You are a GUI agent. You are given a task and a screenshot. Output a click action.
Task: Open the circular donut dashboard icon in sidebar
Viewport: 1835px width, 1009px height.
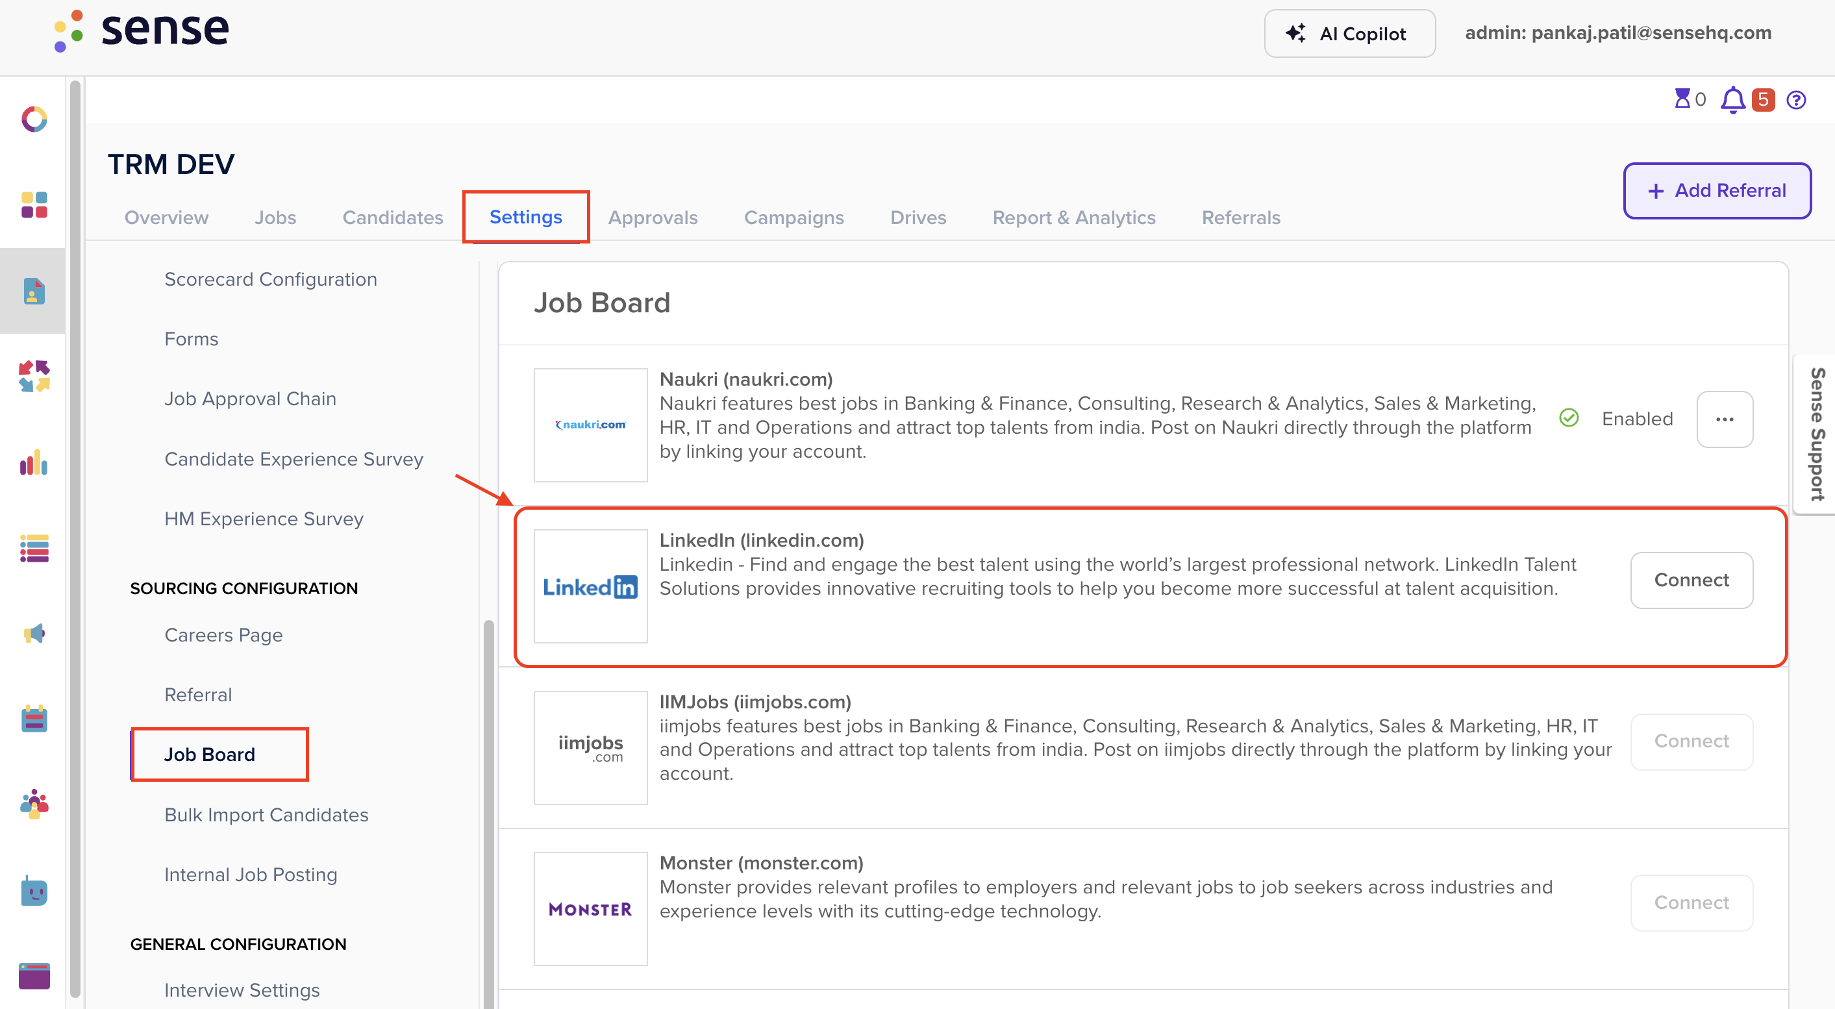tap(34, 119)
